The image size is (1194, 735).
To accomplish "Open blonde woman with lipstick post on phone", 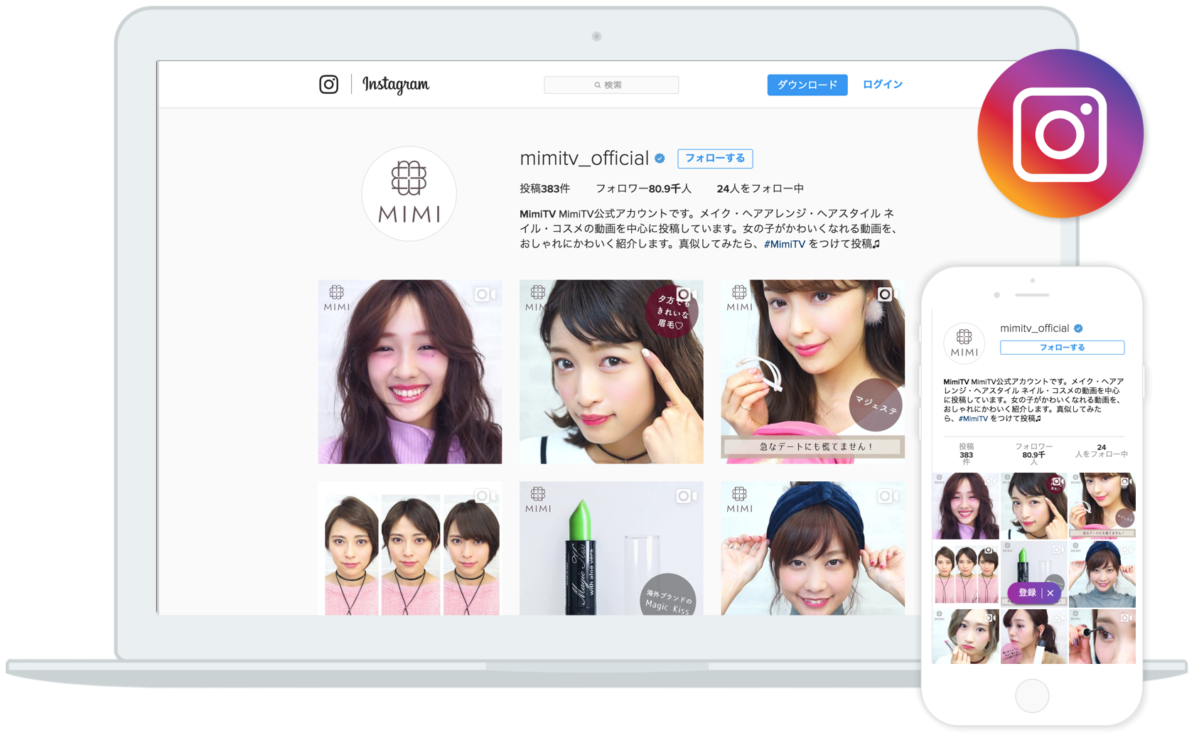I will tap(965, 636).
